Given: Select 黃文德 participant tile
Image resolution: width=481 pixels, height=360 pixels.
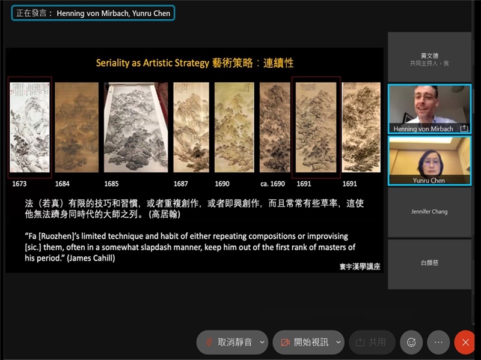Looking at the screenshot, I should [x=429, y=57].
